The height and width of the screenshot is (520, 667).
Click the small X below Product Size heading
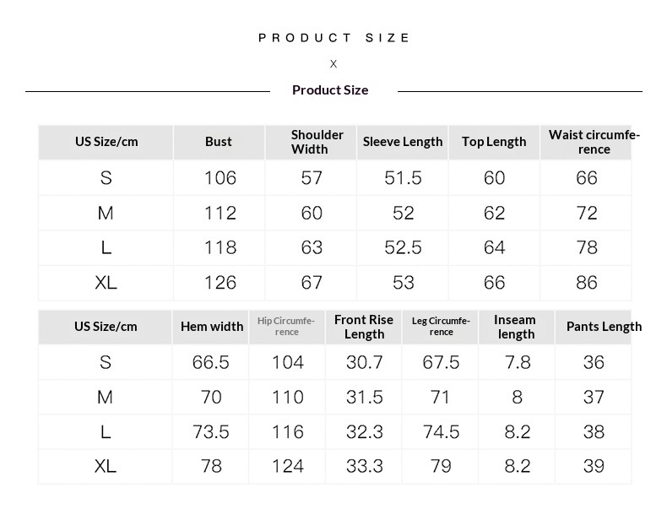[333, 64]
